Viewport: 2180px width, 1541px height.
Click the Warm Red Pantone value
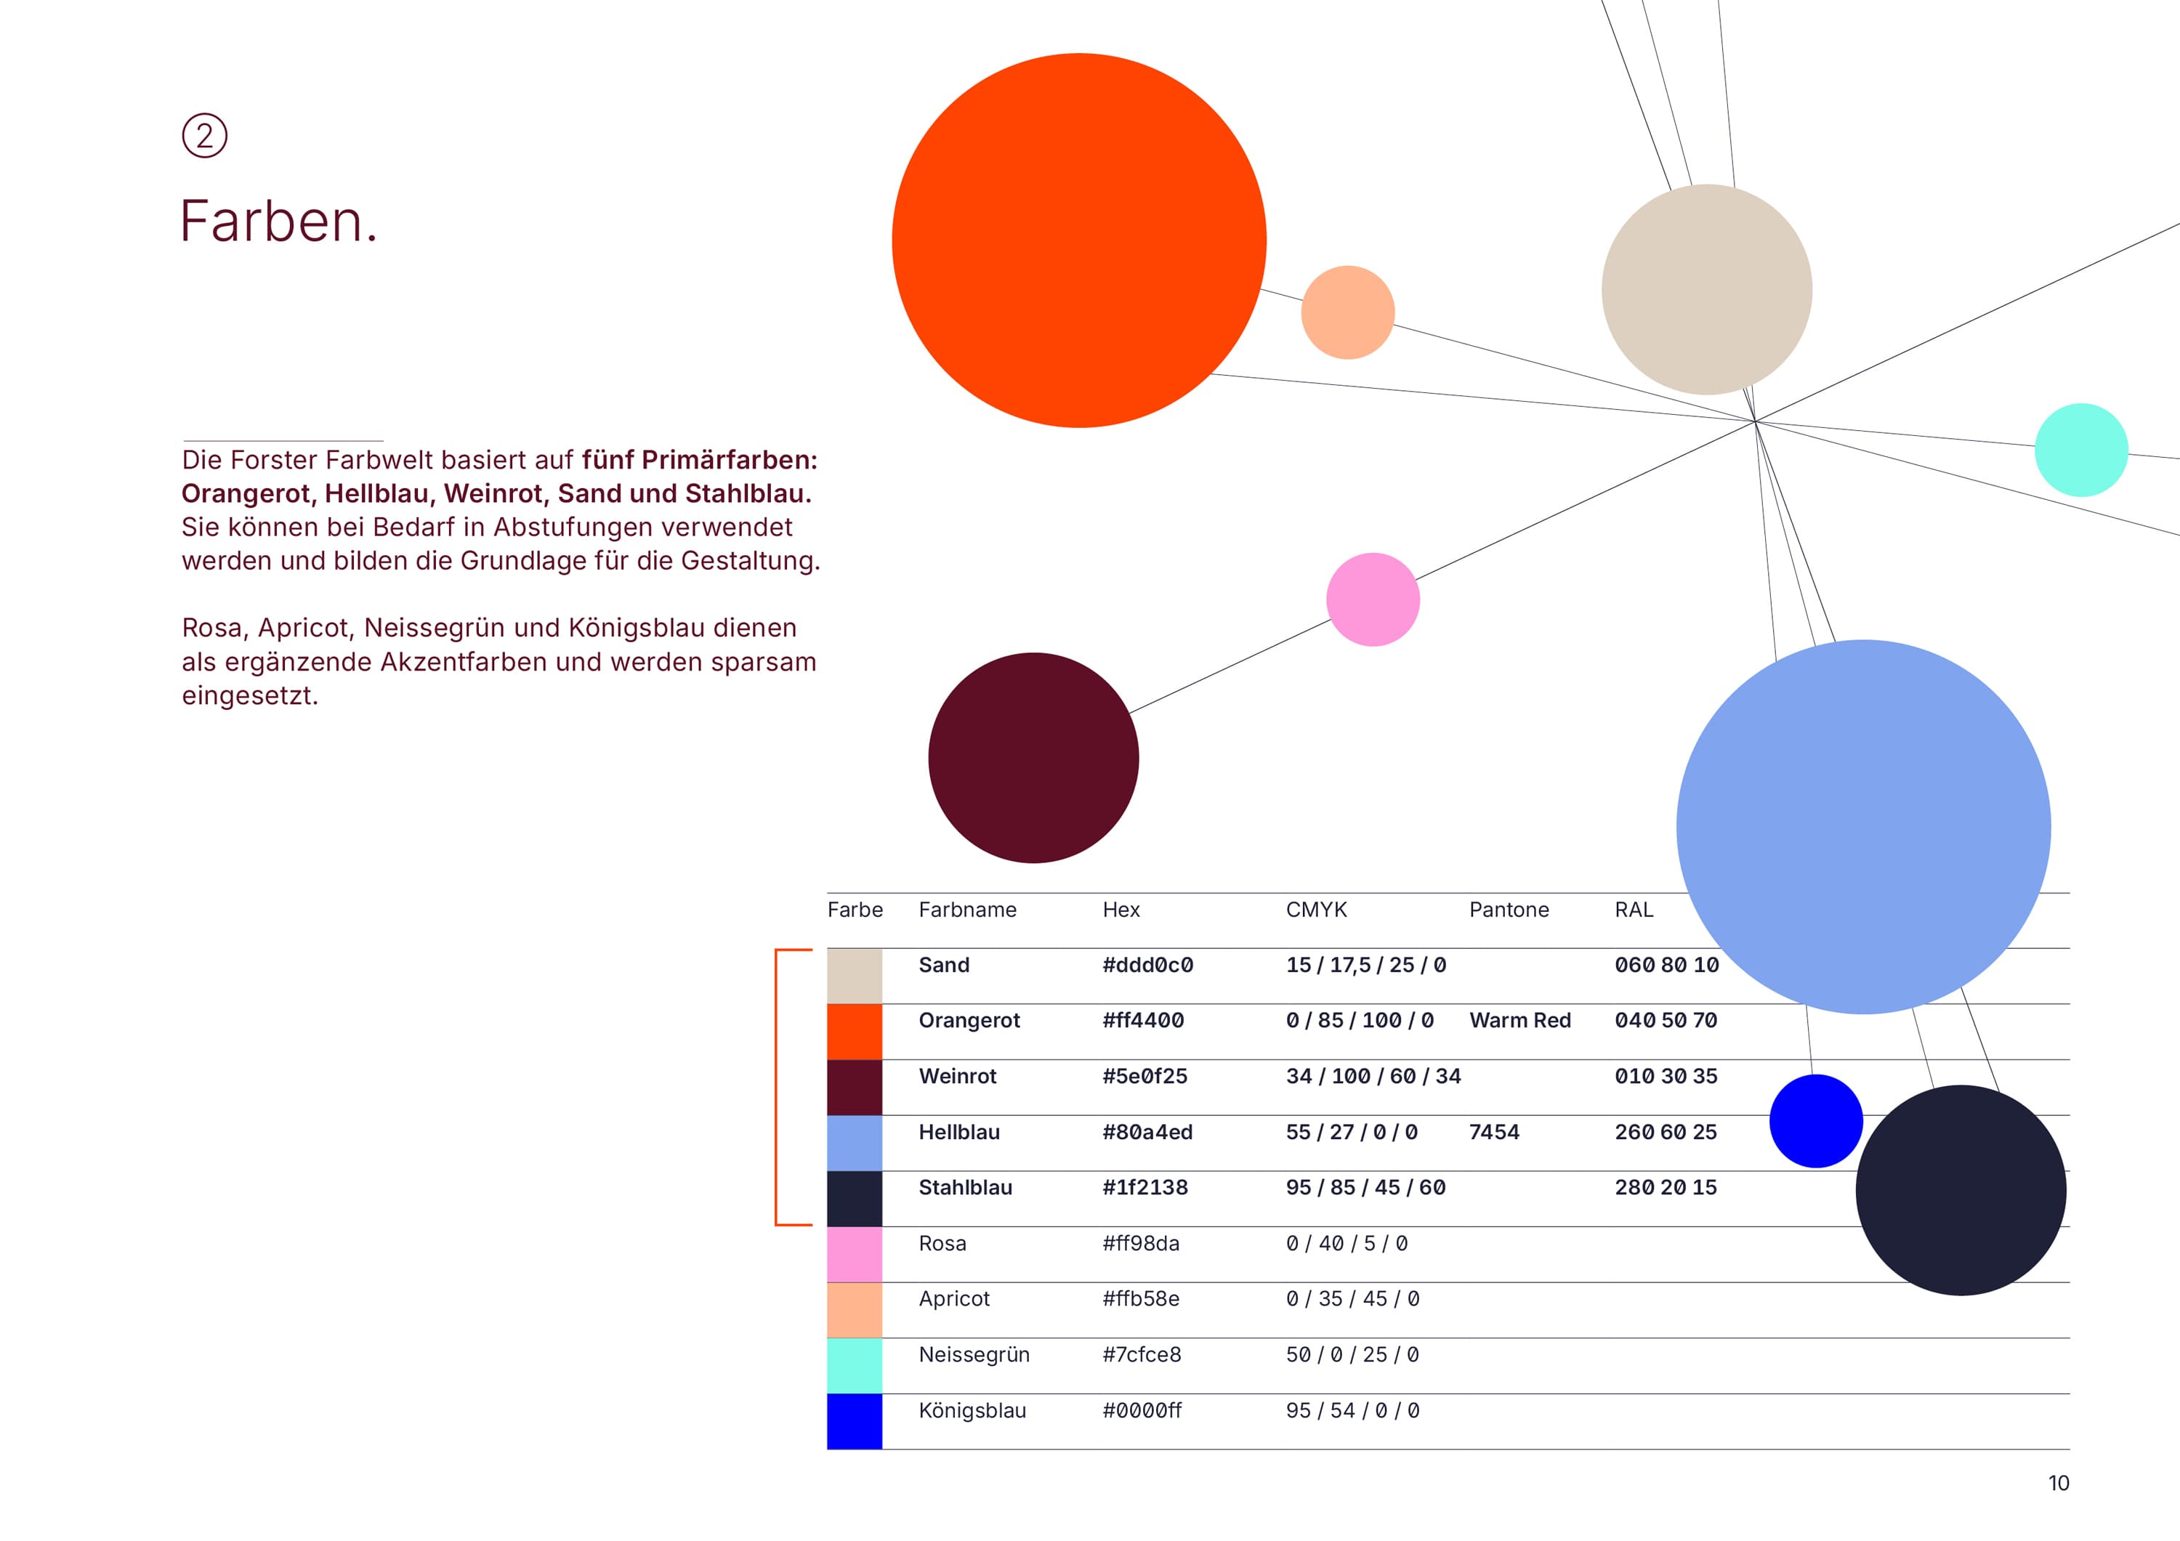point(1519,1021)
